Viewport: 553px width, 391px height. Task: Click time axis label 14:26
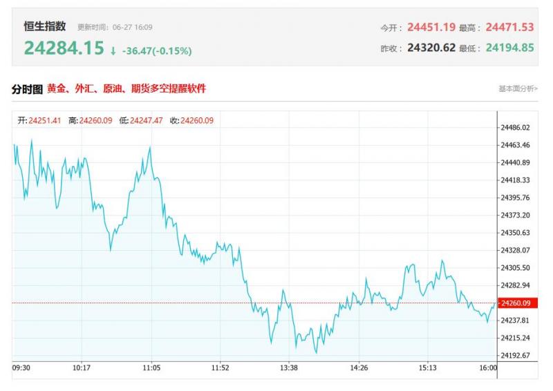coord(359,368)
